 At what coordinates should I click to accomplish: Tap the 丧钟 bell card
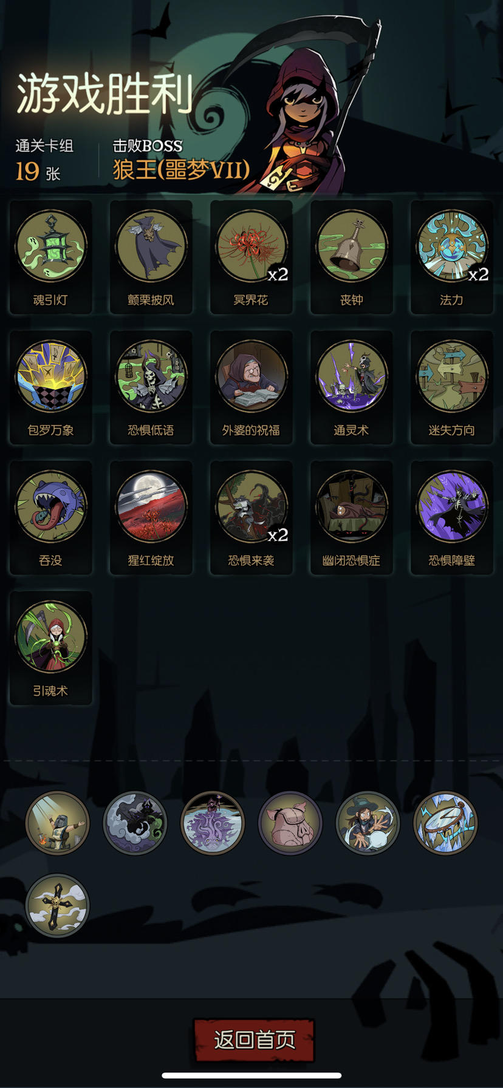(x=352, y=257)
